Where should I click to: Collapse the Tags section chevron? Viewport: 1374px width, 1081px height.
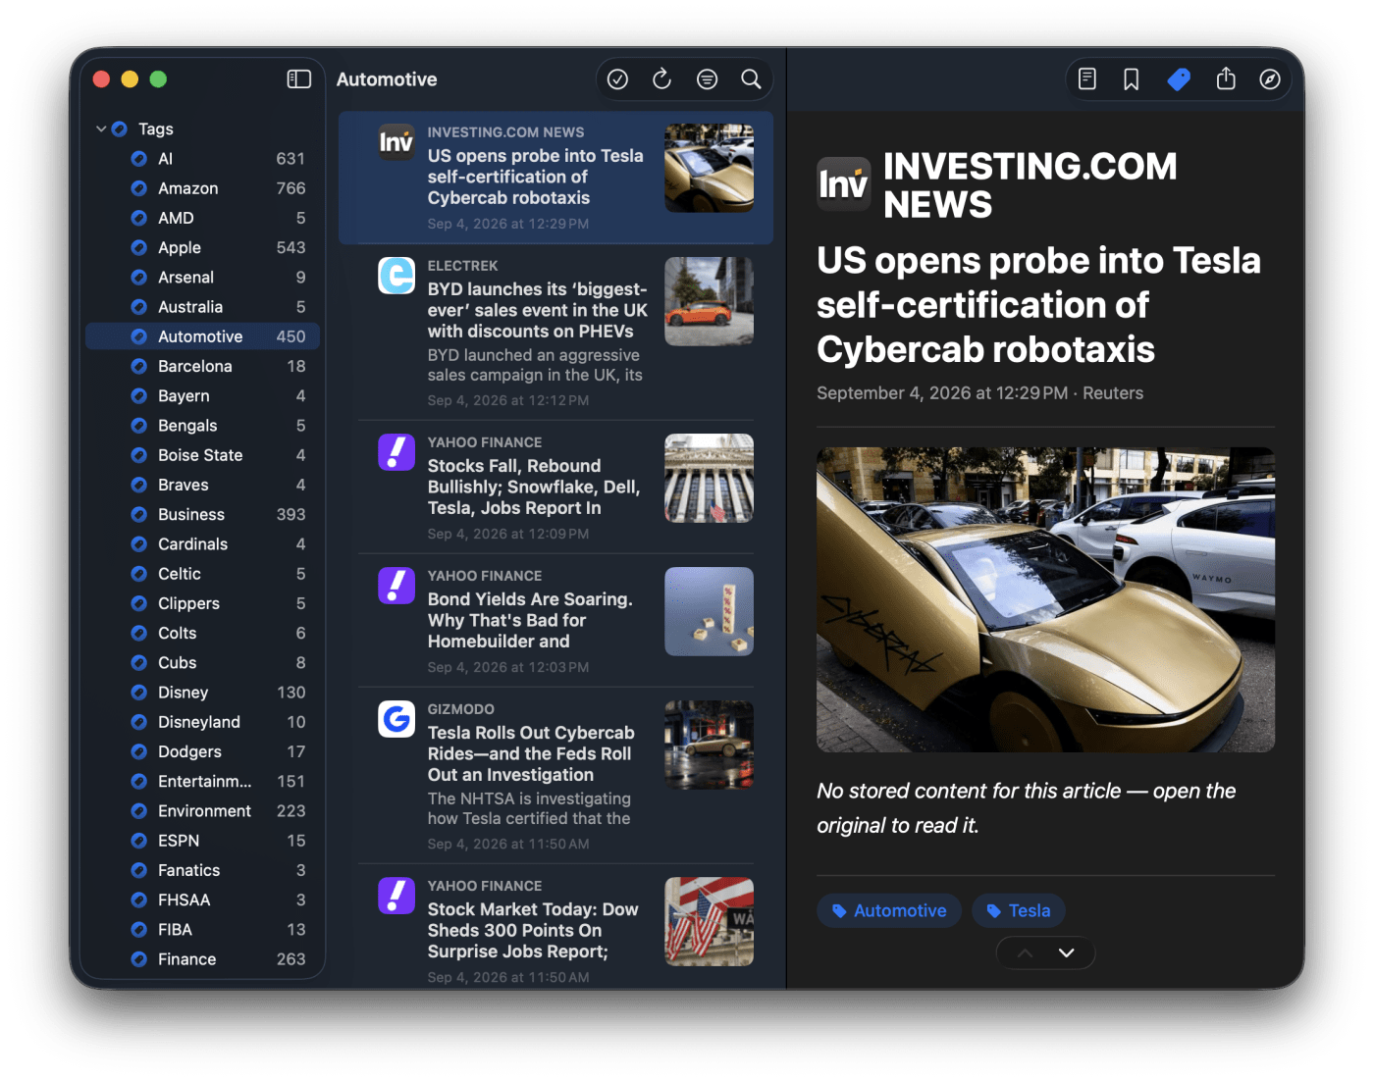click(x=101, y=129)
